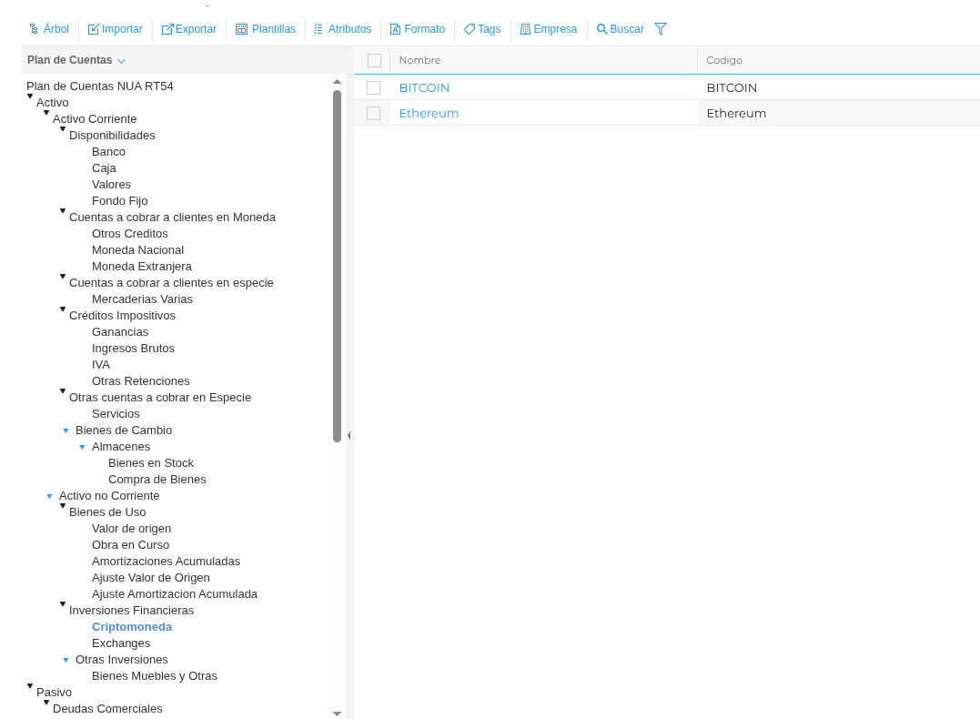Open the Plan de Cuentas dropdown

[x=121, y=61]
